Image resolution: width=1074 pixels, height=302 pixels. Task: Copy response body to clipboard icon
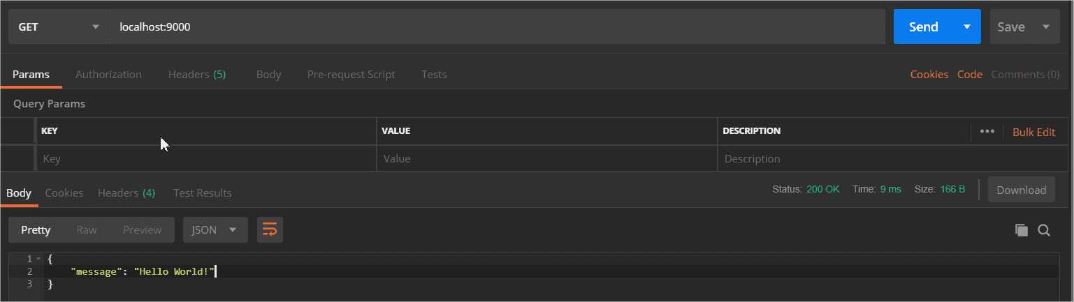point(1021,230)
